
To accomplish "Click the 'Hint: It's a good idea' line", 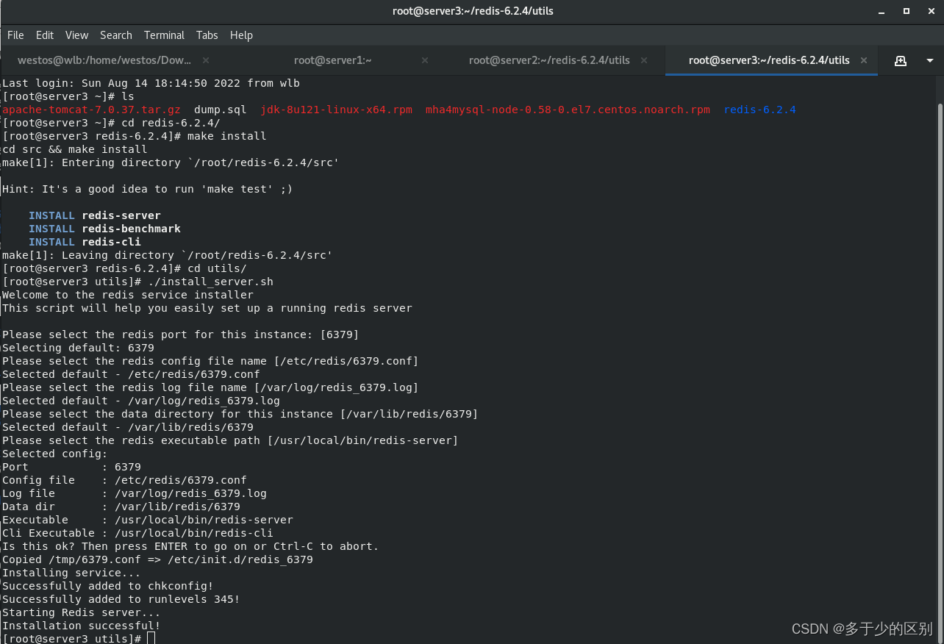I will click(x=148, y=189).
